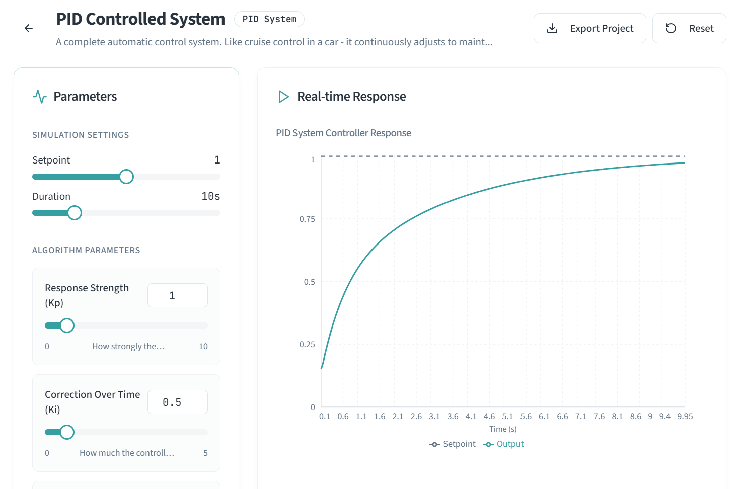Focus the Ki value input field

tap(177, 402)
